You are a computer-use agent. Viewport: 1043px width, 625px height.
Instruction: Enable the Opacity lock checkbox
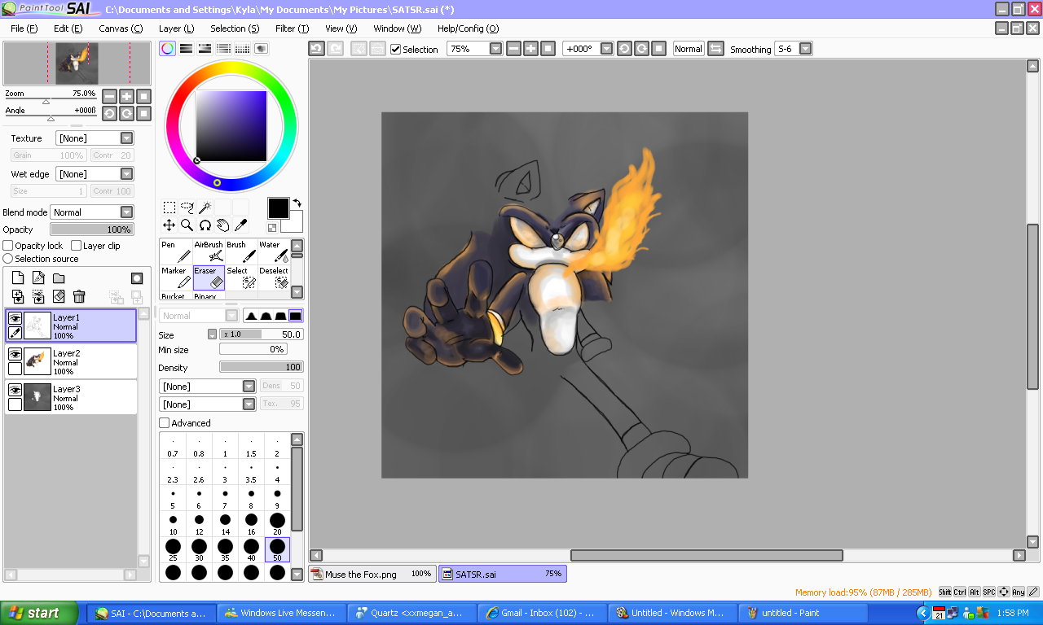(8, 246)
